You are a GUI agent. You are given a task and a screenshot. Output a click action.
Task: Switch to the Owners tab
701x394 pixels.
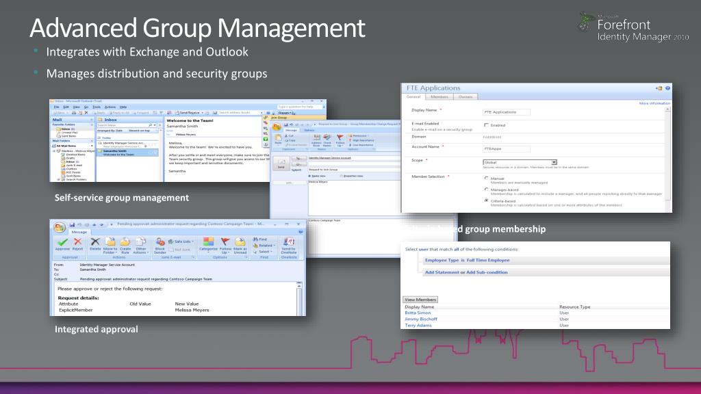click(x=466, y=96)
